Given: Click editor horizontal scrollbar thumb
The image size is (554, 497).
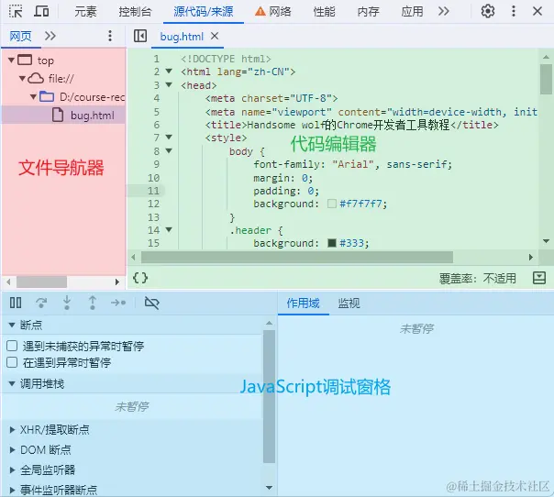Looking at the screenshot, I should [x=297, y=257].
